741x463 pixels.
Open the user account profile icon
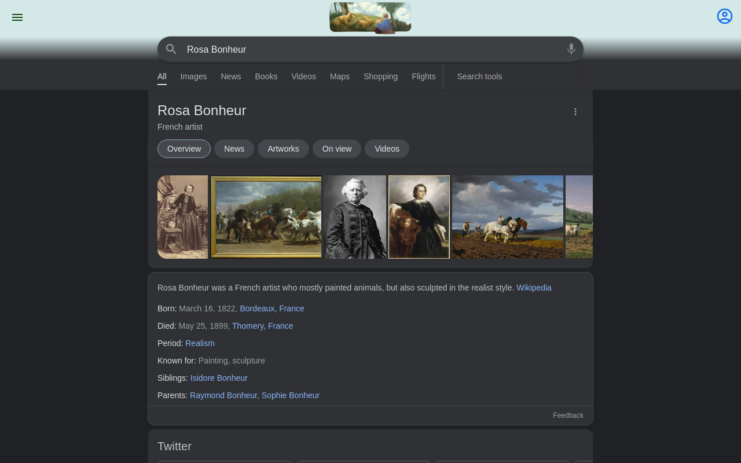pyautogui.click(x=725, y=16)
